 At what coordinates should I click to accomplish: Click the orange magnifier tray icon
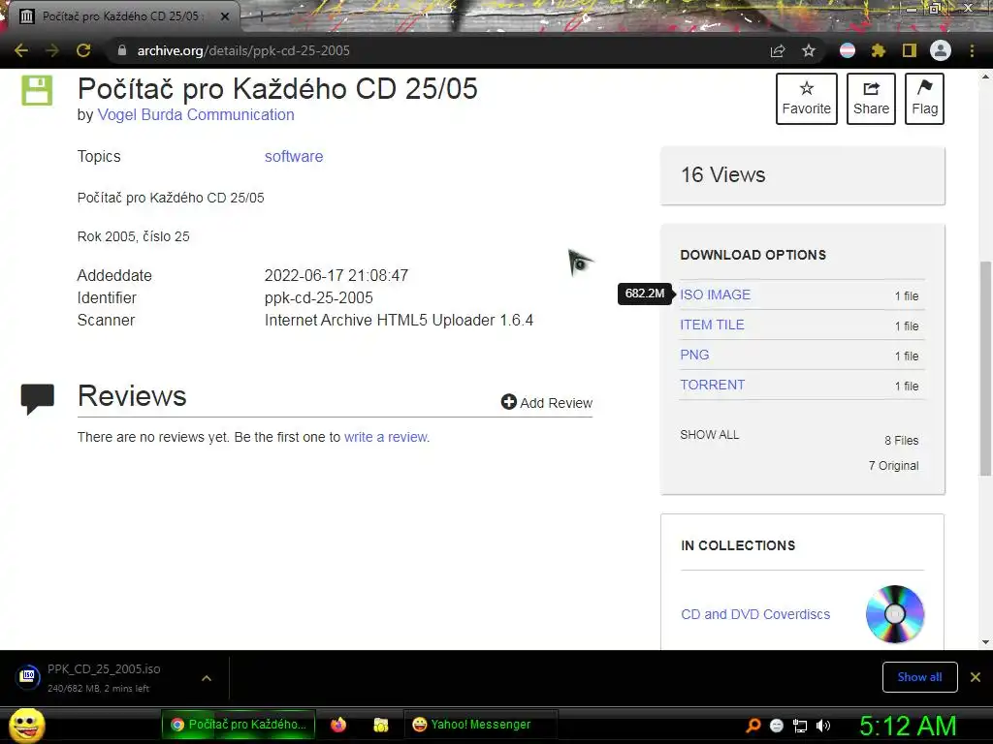click(753, 726)
